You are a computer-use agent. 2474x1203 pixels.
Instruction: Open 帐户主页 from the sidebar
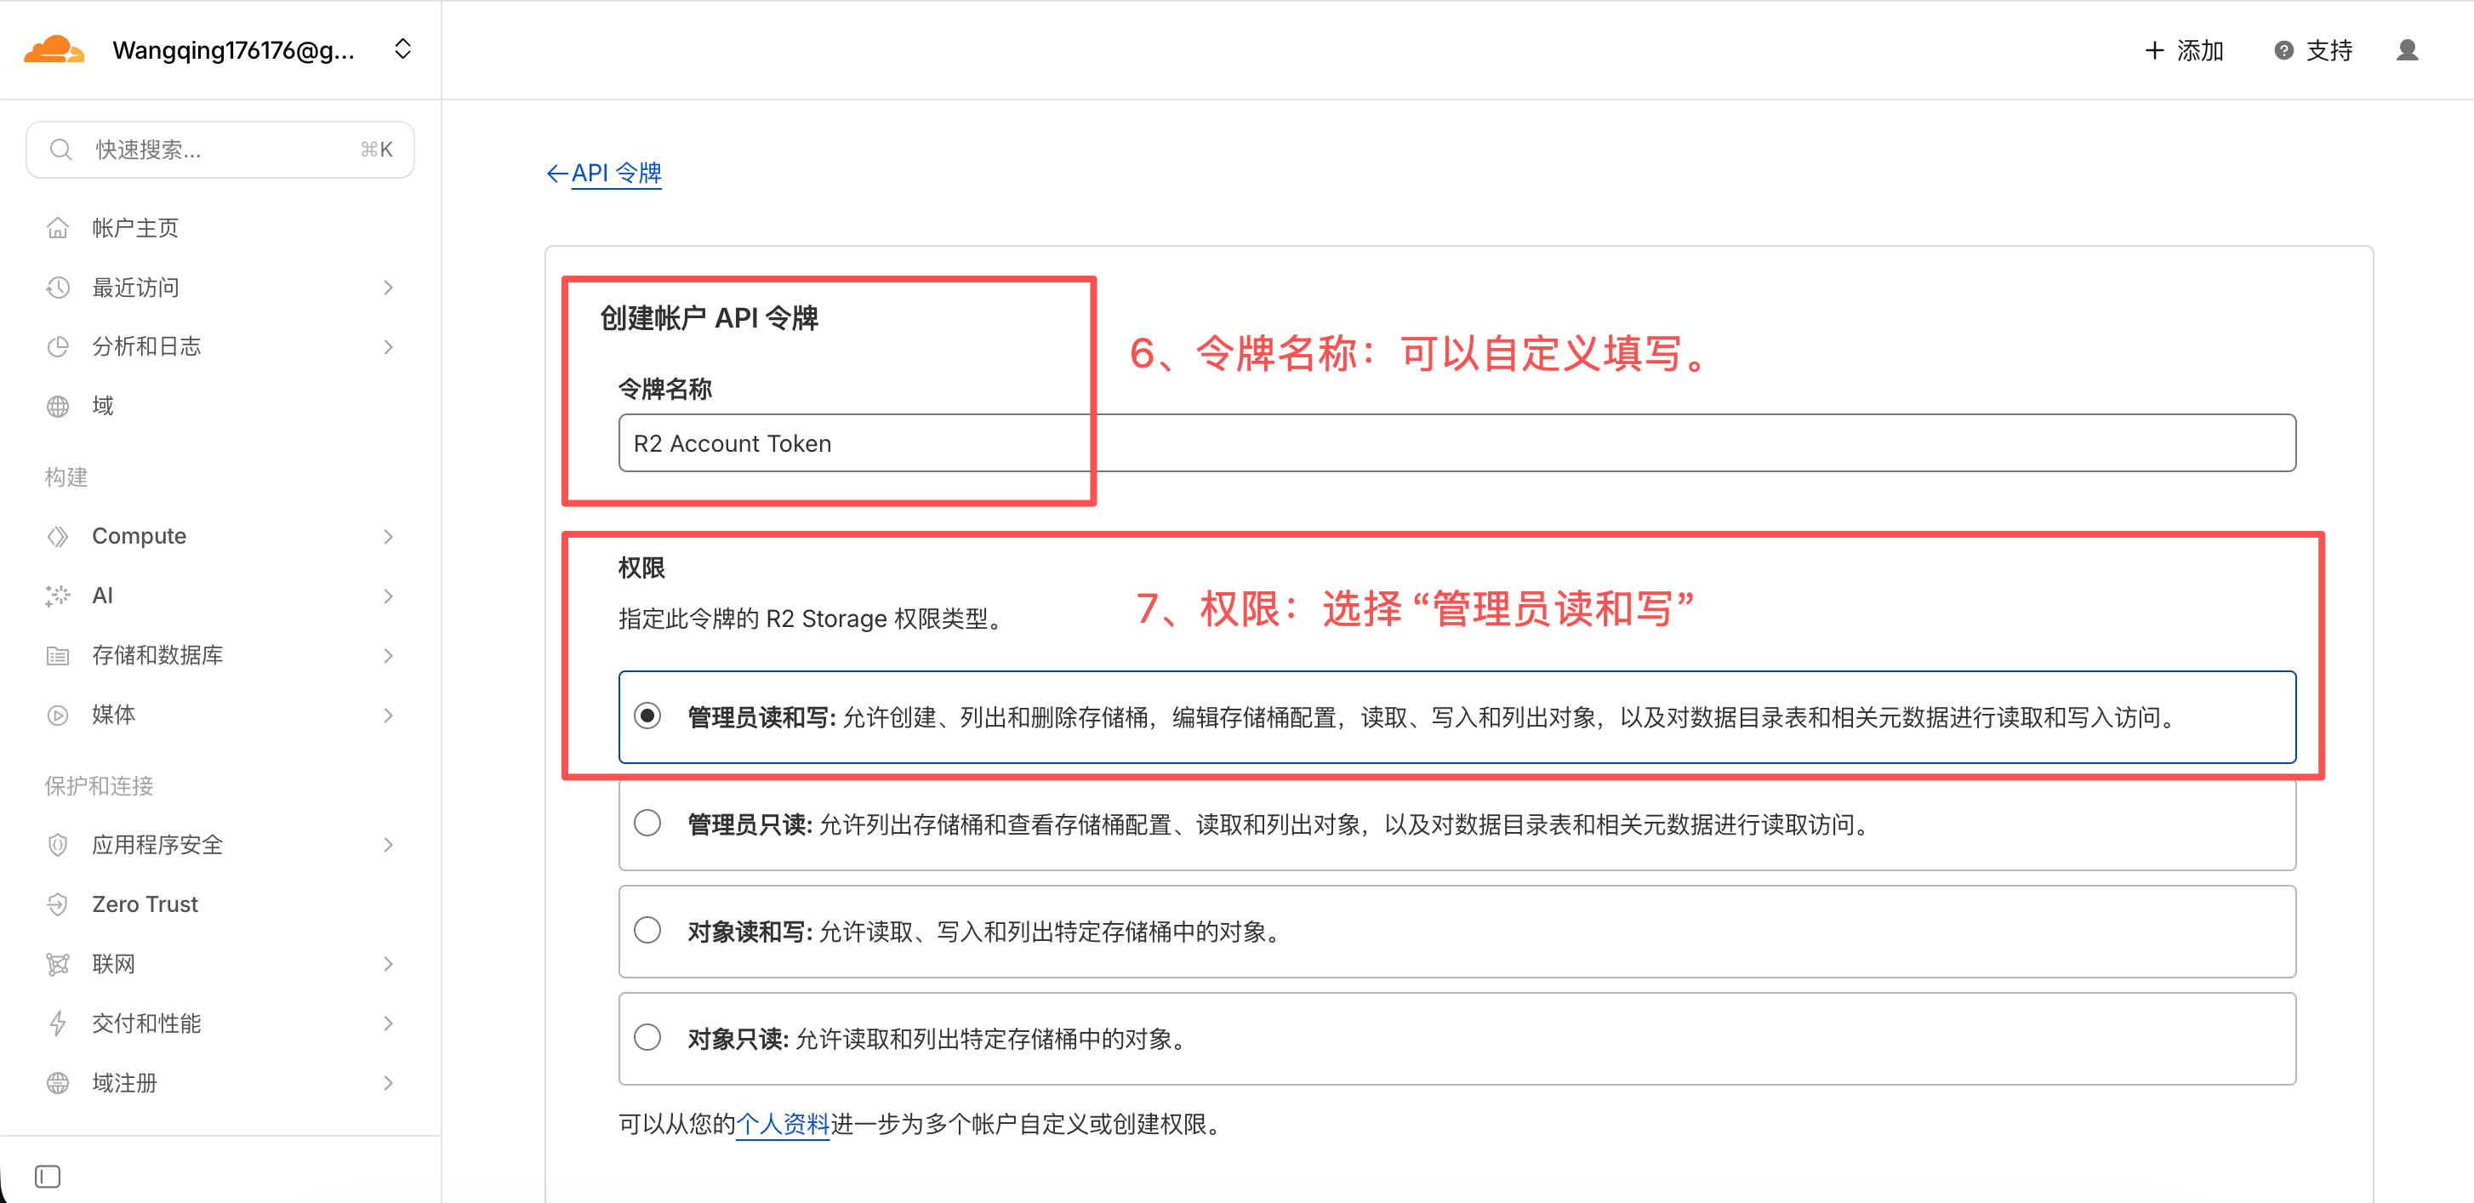pyautogui.click(x=134, y=226)
